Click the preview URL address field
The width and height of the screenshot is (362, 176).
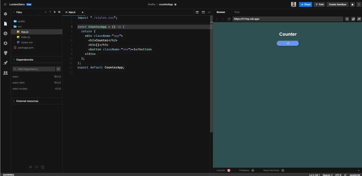[288, 19]
